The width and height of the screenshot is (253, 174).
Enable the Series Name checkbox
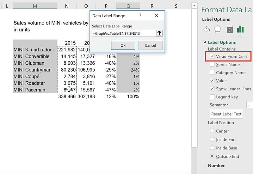(212, 65)
